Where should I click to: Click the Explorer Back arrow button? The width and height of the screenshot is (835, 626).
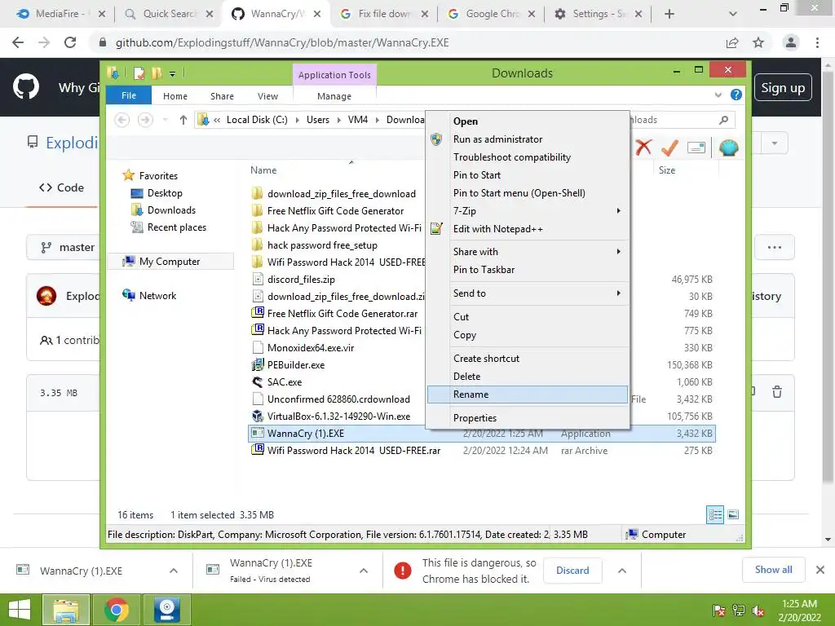(x=122, y=120)
